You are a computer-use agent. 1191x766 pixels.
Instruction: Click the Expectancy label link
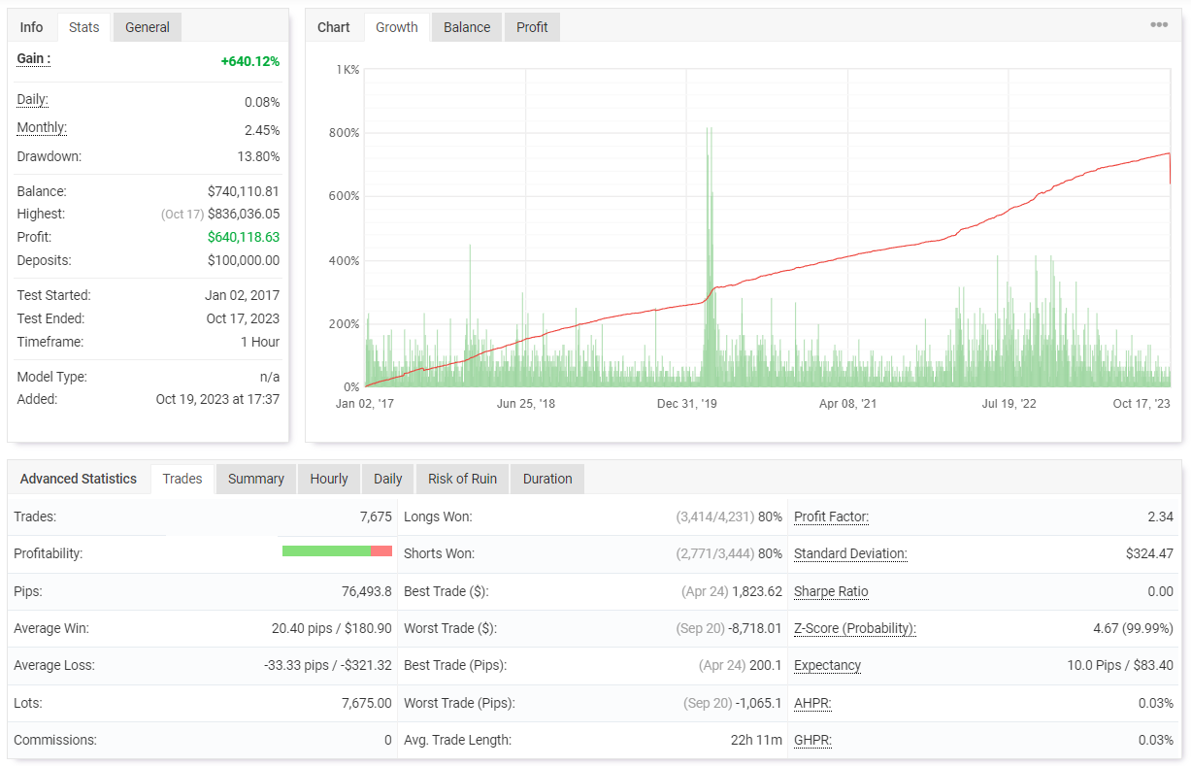(x=827, y=665)
